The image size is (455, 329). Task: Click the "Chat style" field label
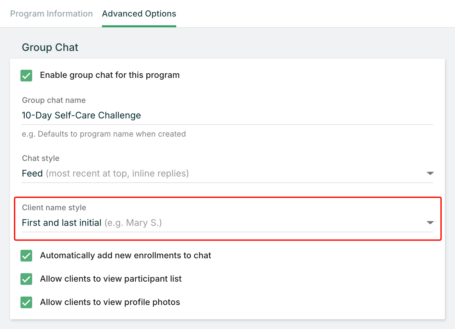coord(41,158)
